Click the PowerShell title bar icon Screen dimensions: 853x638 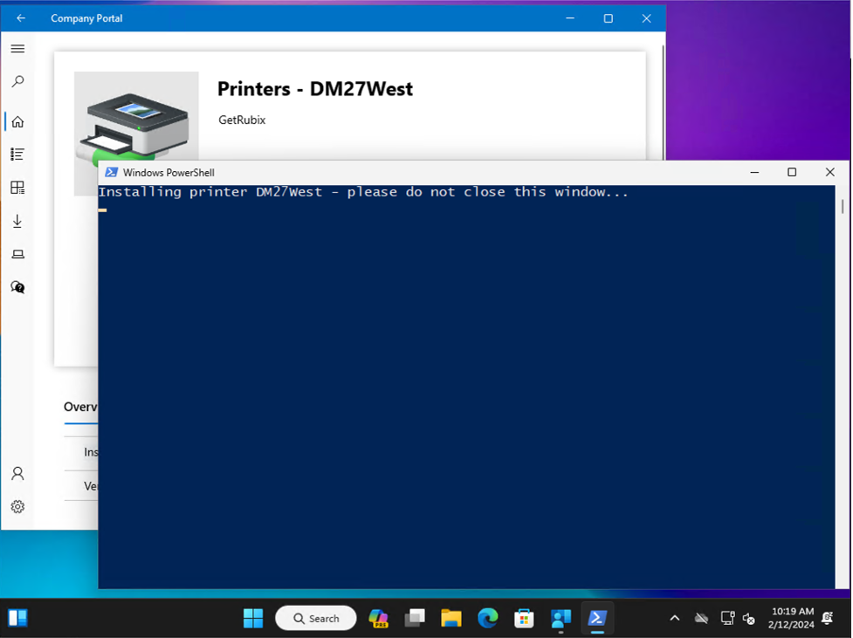pyautogui.click(x=112, y=173)
